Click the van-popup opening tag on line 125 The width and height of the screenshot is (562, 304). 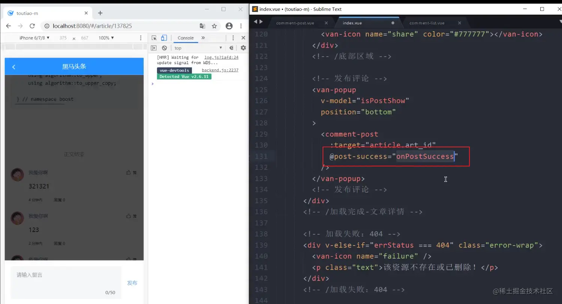point(334,90)
